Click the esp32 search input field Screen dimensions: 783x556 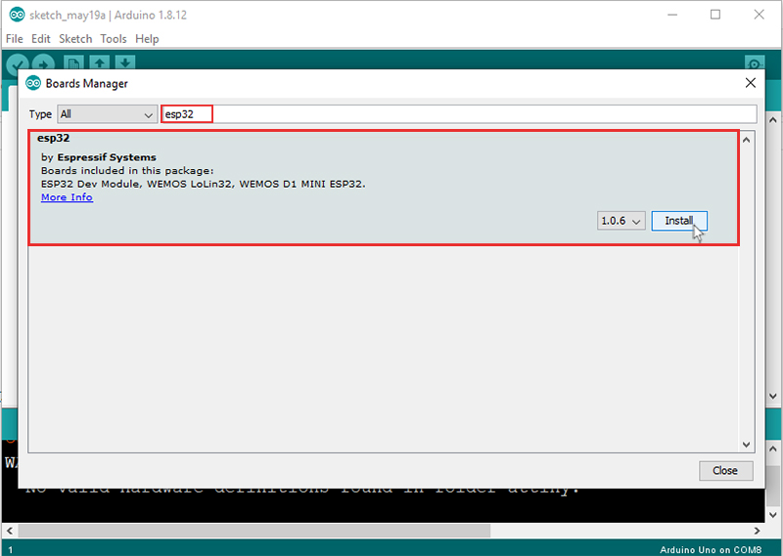point(459,114)
